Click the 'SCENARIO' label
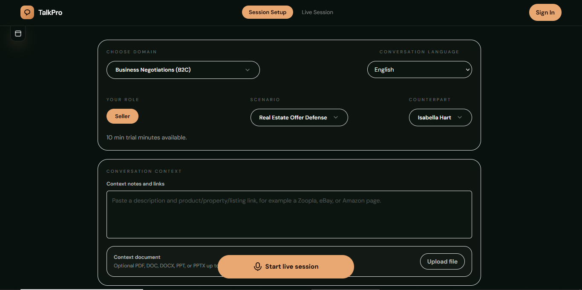The image size is (582, 290). click(x=265, y=99)
